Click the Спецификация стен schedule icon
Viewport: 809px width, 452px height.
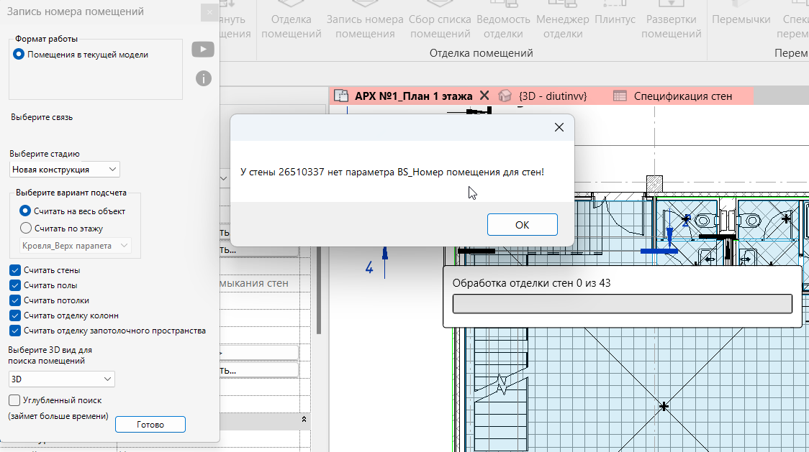[620, 96]
